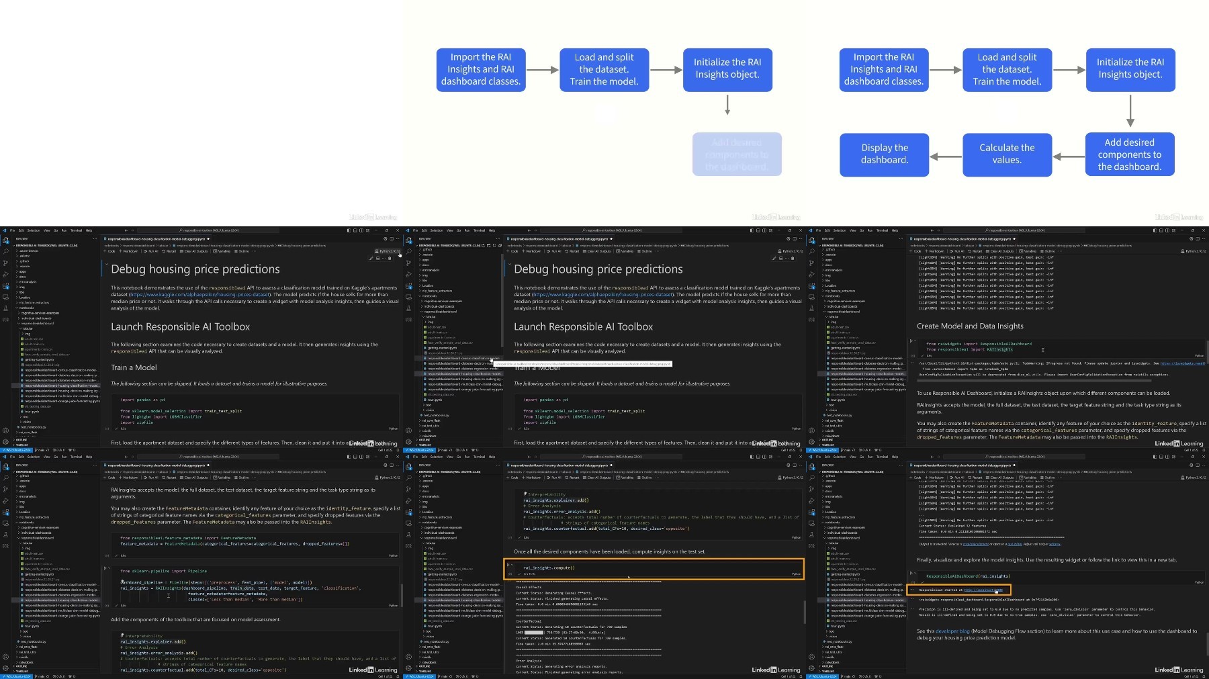Run the ResponsibleAIDashboard(rai_insights) cell
Screen dimensions: 1209x679
pyautogui.click(x=911, y=573)
